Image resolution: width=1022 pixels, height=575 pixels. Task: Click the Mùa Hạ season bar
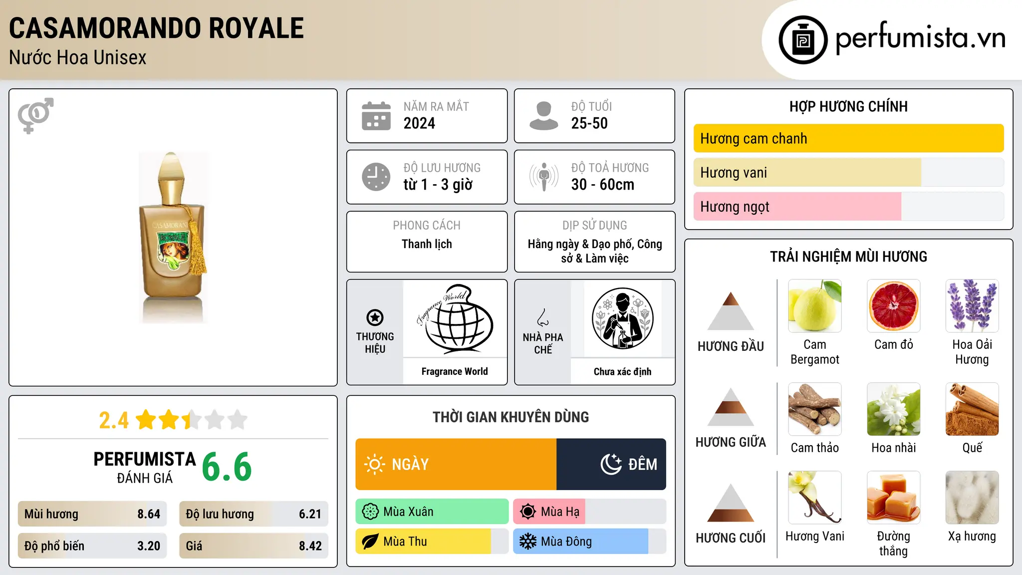coord(590,512)
